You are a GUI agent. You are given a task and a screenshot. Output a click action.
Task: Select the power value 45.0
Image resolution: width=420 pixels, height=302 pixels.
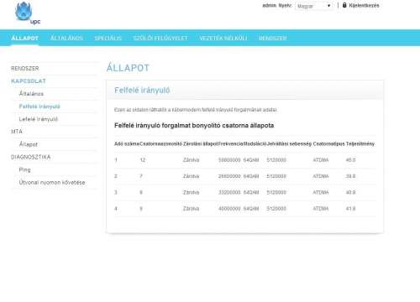point(350,160)
